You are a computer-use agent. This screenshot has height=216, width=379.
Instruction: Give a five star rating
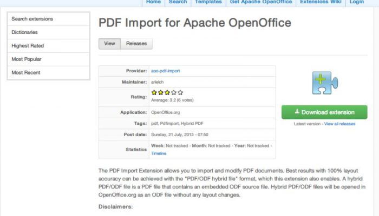tap(180, 92)
